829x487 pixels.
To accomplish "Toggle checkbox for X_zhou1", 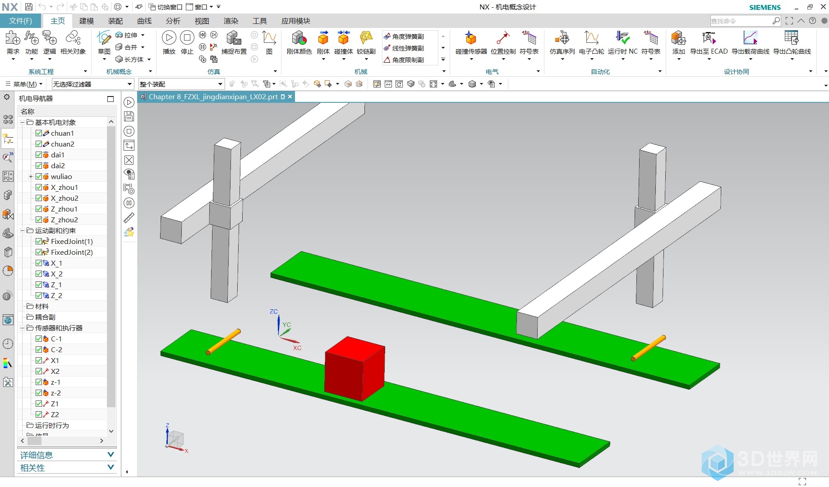I will coord(39,187).
